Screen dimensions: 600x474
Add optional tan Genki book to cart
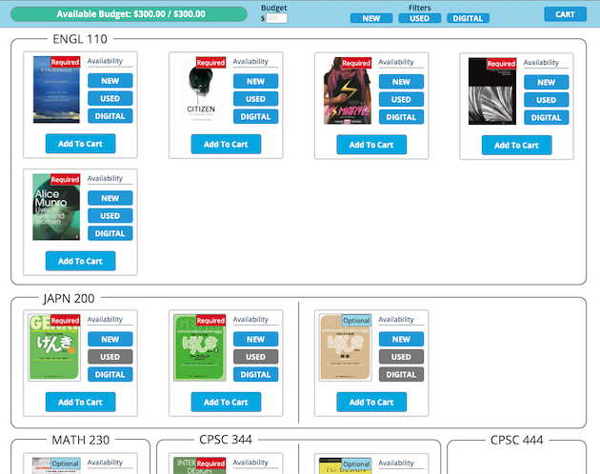[371, 402]
